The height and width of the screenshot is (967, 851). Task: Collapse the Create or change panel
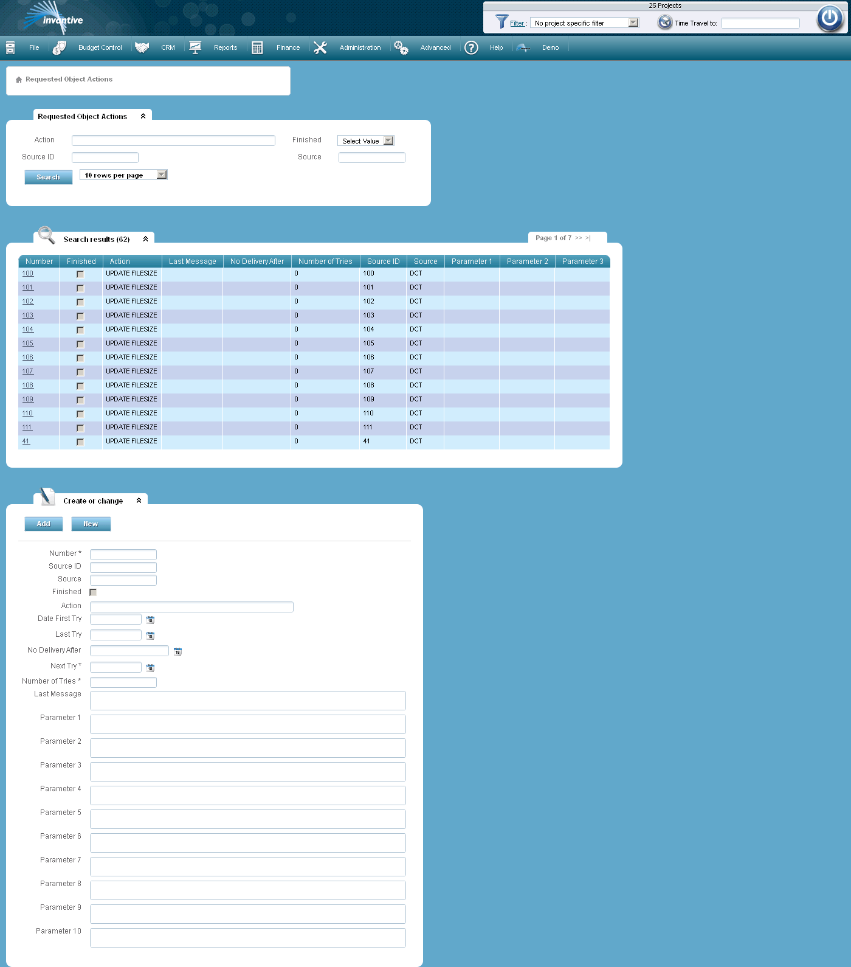point(139,501)
